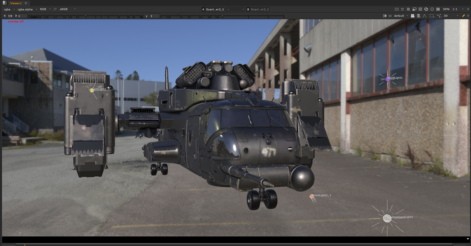Select the SpotLight1 handle in viewer
This screenshot has height=246, width=471.
pos(92,90)
